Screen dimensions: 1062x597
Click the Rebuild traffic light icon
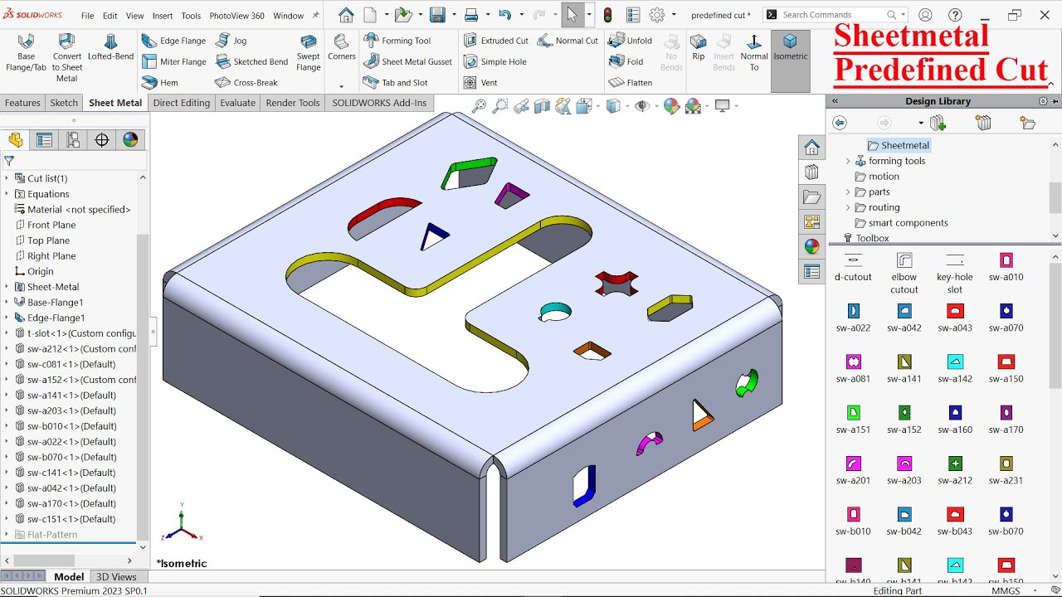click(608, 15)
